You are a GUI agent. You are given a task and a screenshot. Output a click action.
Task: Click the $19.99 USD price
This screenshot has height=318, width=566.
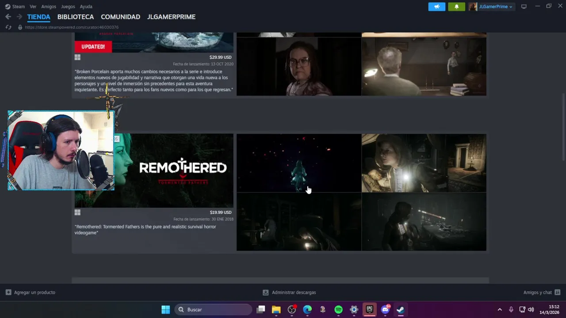221,212
